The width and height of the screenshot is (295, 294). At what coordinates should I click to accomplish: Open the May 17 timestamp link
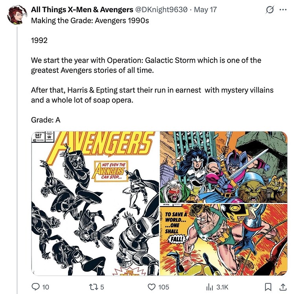click(205, 9)
